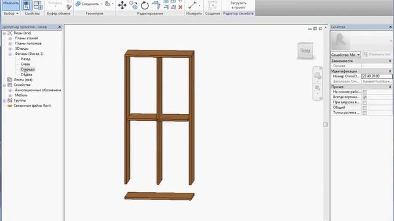Click the Заголовок OmniClass value field
Image resolution: width=394 pixels, height=221 pixels.
pos(377,82)
